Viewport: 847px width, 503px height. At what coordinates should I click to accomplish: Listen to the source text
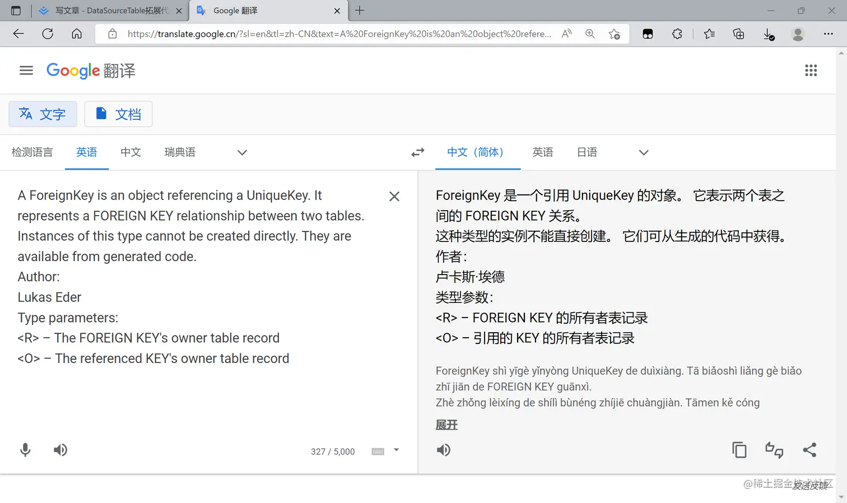pos(61,450)
